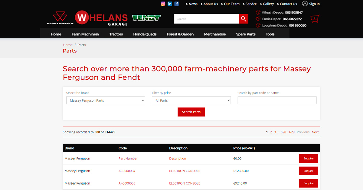Open Tools menu item
The width and height of the screenshot is (363, 190).
click(270, 34)
